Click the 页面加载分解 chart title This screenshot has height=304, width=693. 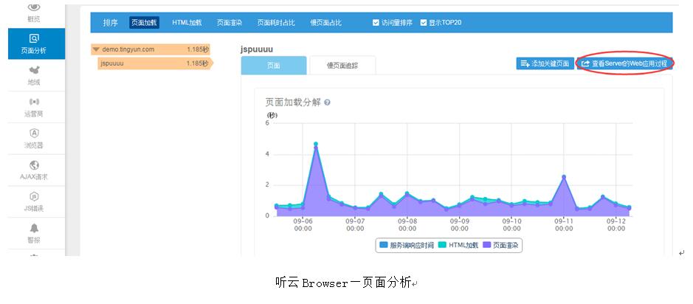[x=293, y=102]
